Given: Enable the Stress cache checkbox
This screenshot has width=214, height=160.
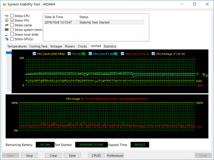Looking at the screenshot, I should pos(12,25).
